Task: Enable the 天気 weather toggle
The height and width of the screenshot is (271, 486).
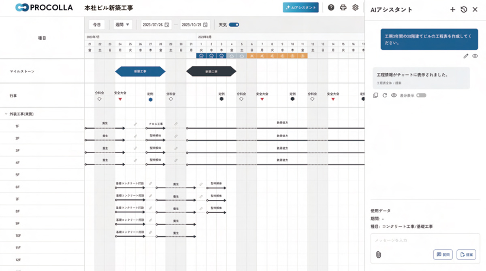Action: click(x=234, y=24)
